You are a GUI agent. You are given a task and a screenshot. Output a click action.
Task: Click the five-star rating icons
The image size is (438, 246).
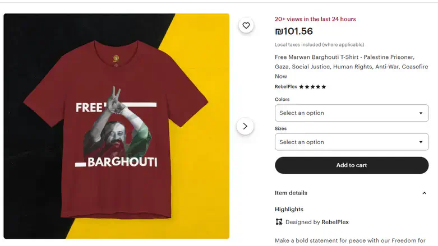click(312, 87)
